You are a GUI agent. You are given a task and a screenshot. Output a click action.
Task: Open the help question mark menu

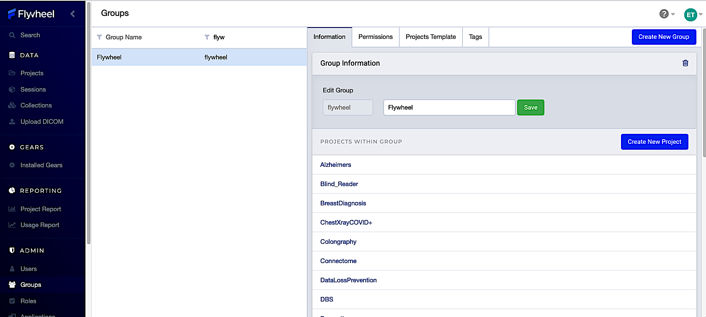[x=667, y=14]
